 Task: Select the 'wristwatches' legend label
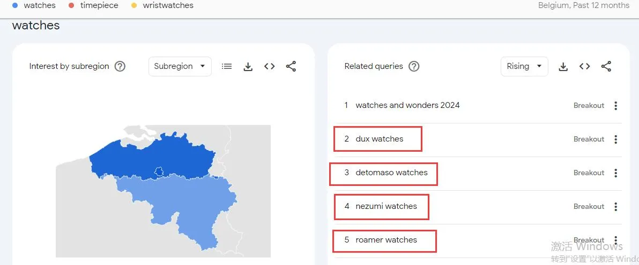[x=168, y=6]
